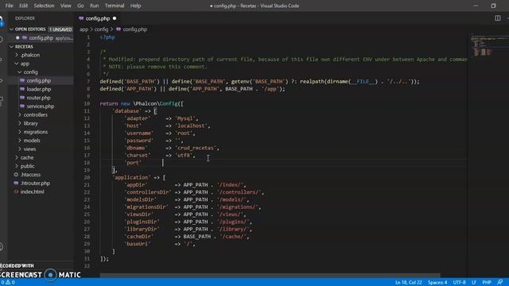Open the Explorer view in activity bar
The image size is (509, 286).
(2, 19)
